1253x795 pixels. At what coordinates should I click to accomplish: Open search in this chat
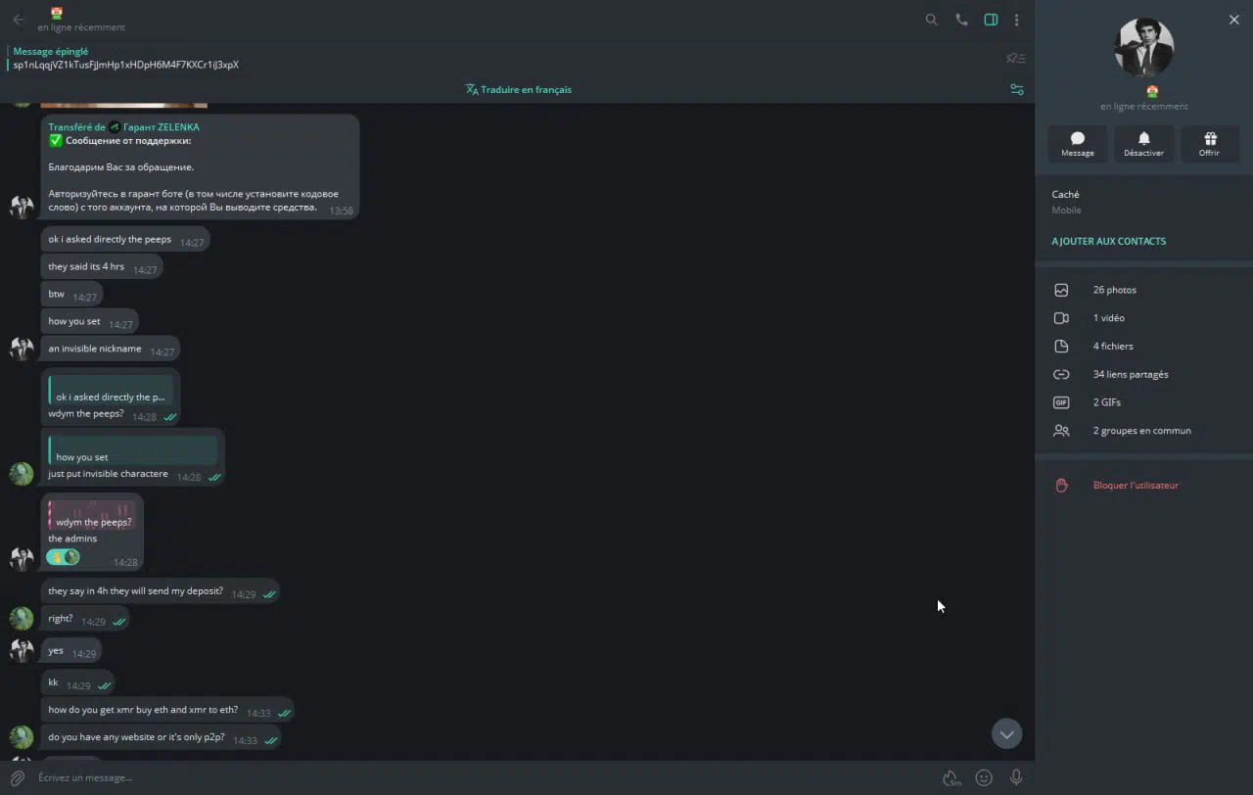[x=931, y=20]
